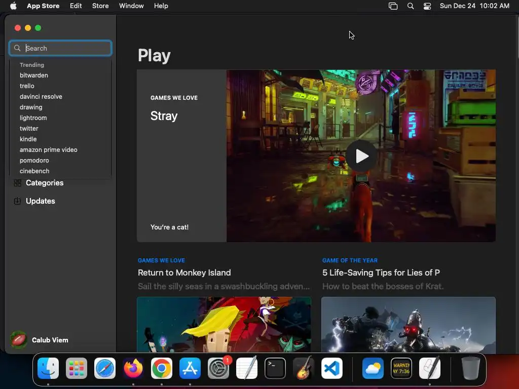Launch Google Chrome from the Dock

(x=162, y=368)
